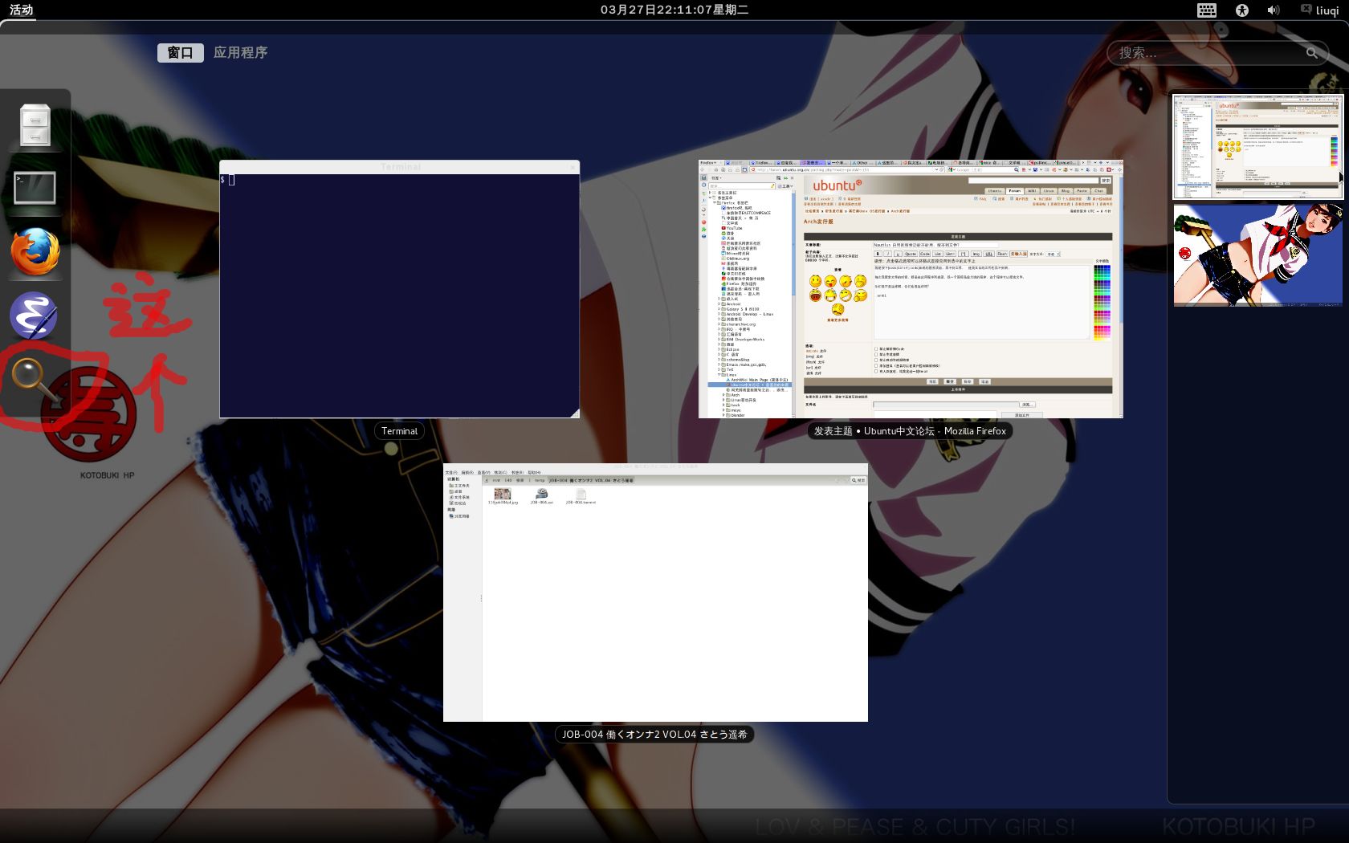Focus the 搜索 search field
Screen dimensions: 1349x843
coord(1217,53)
